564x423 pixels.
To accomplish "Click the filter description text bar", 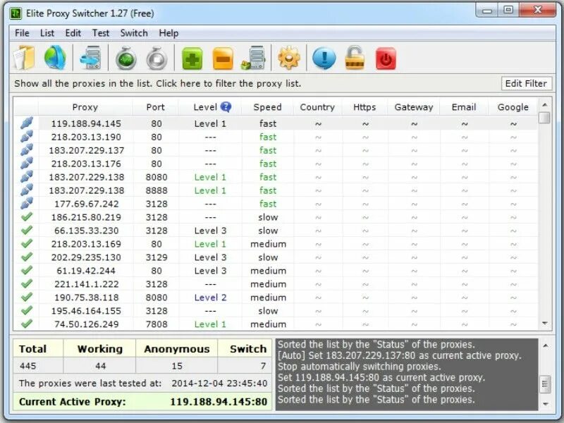I will pyautogui.click(x=157, y=83).
